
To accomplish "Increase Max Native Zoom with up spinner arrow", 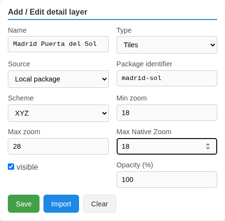I will coord(208,144).
